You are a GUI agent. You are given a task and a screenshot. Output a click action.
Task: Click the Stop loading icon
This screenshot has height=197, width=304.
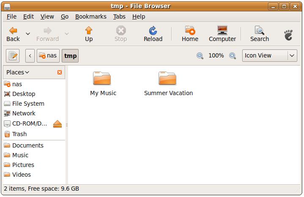[x=121, y=34]
